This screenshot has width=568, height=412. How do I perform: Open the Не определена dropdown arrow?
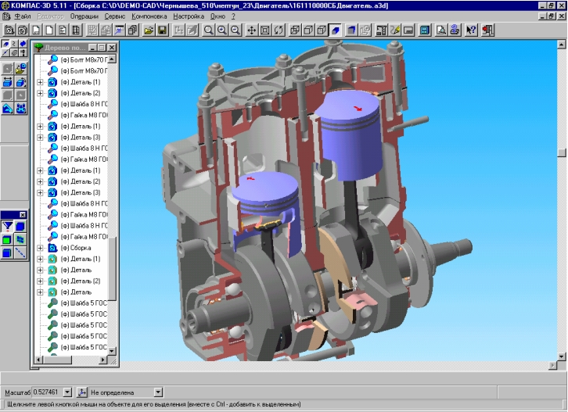tap(158, 392)
